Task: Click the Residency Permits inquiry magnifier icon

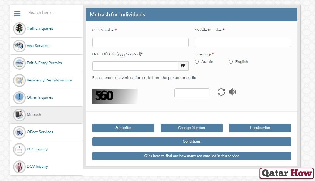Action: 19,80
